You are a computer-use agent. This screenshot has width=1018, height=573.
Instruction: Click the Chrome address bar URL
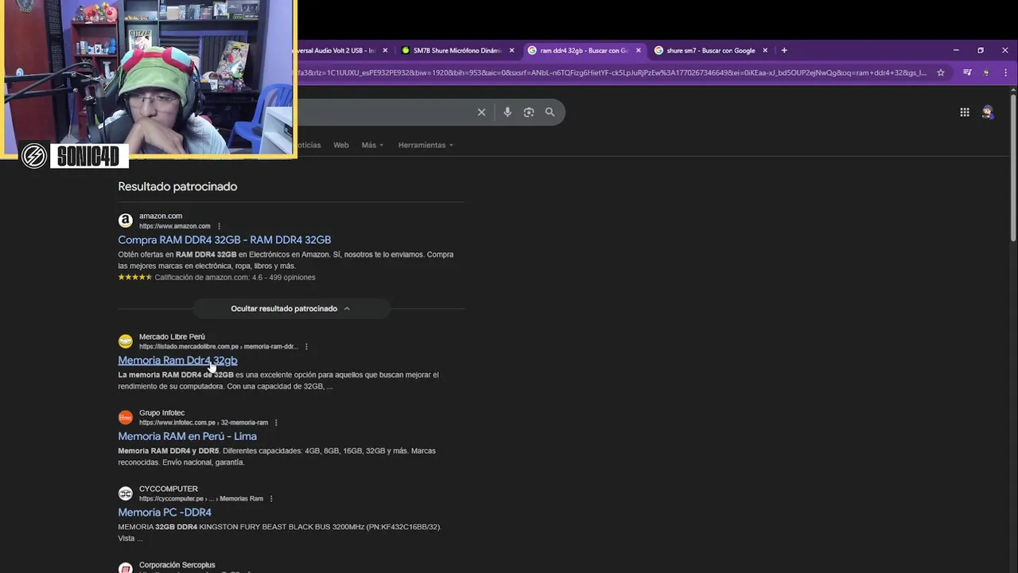click(612, 72)
